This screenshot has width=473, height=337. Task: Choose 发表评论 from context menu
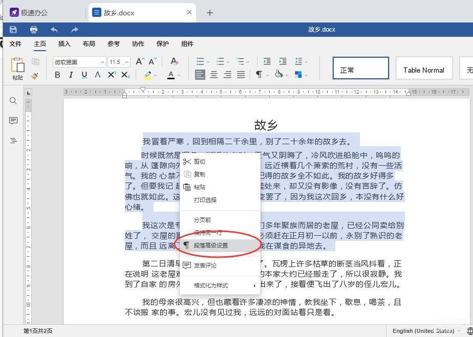(220, 265)
